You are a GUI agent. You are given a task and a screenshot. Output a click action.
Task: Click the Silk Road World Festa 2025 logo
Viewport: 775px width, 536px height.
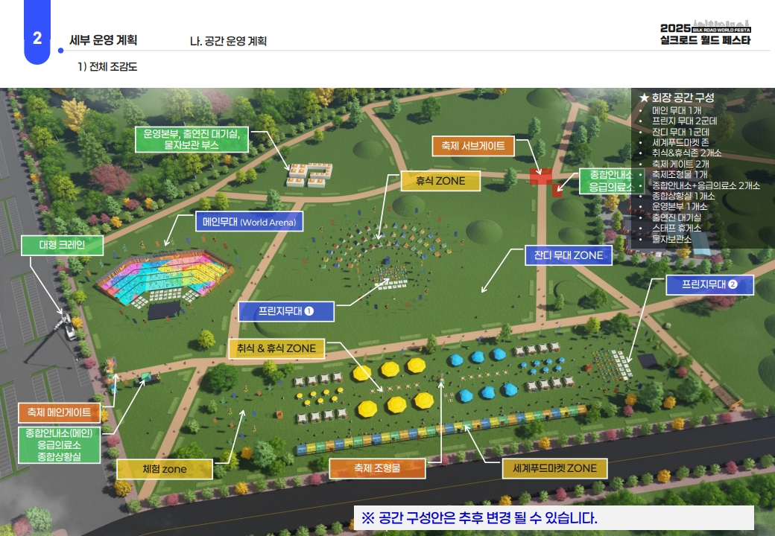tap(705, 32)
